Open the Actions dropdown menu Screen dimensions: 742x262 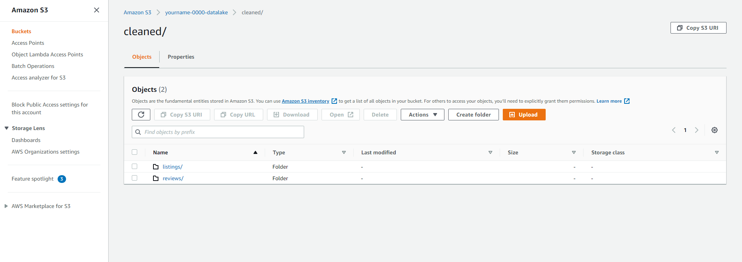coord(422,115)
